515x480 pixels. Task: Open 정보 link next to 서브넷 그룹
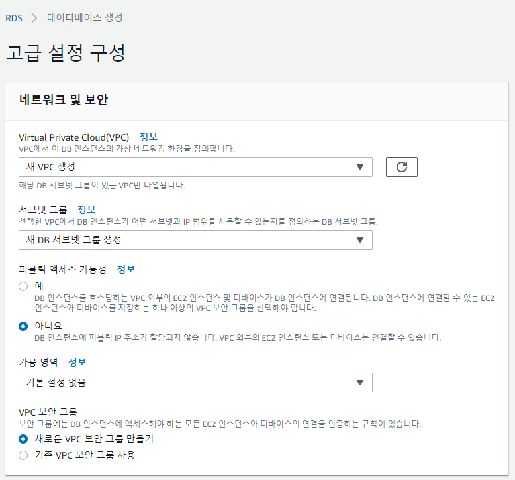coord(86,210)
